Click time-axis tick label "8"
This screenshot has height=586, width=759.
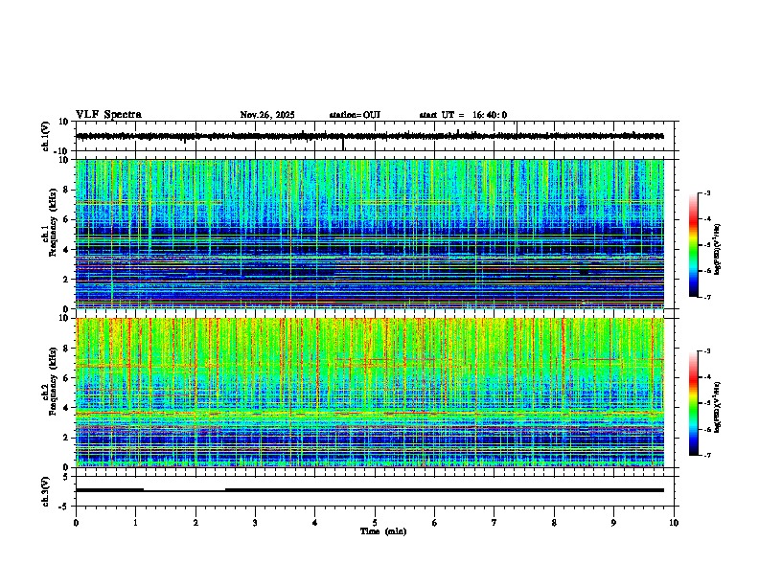554,523
